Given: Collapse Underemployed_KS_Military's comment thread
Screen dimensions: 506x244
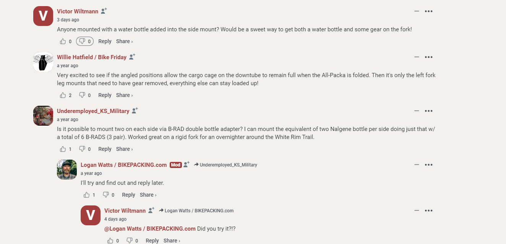Looking at the screenshot, I should pyautogui.click(x=417, y=111).
